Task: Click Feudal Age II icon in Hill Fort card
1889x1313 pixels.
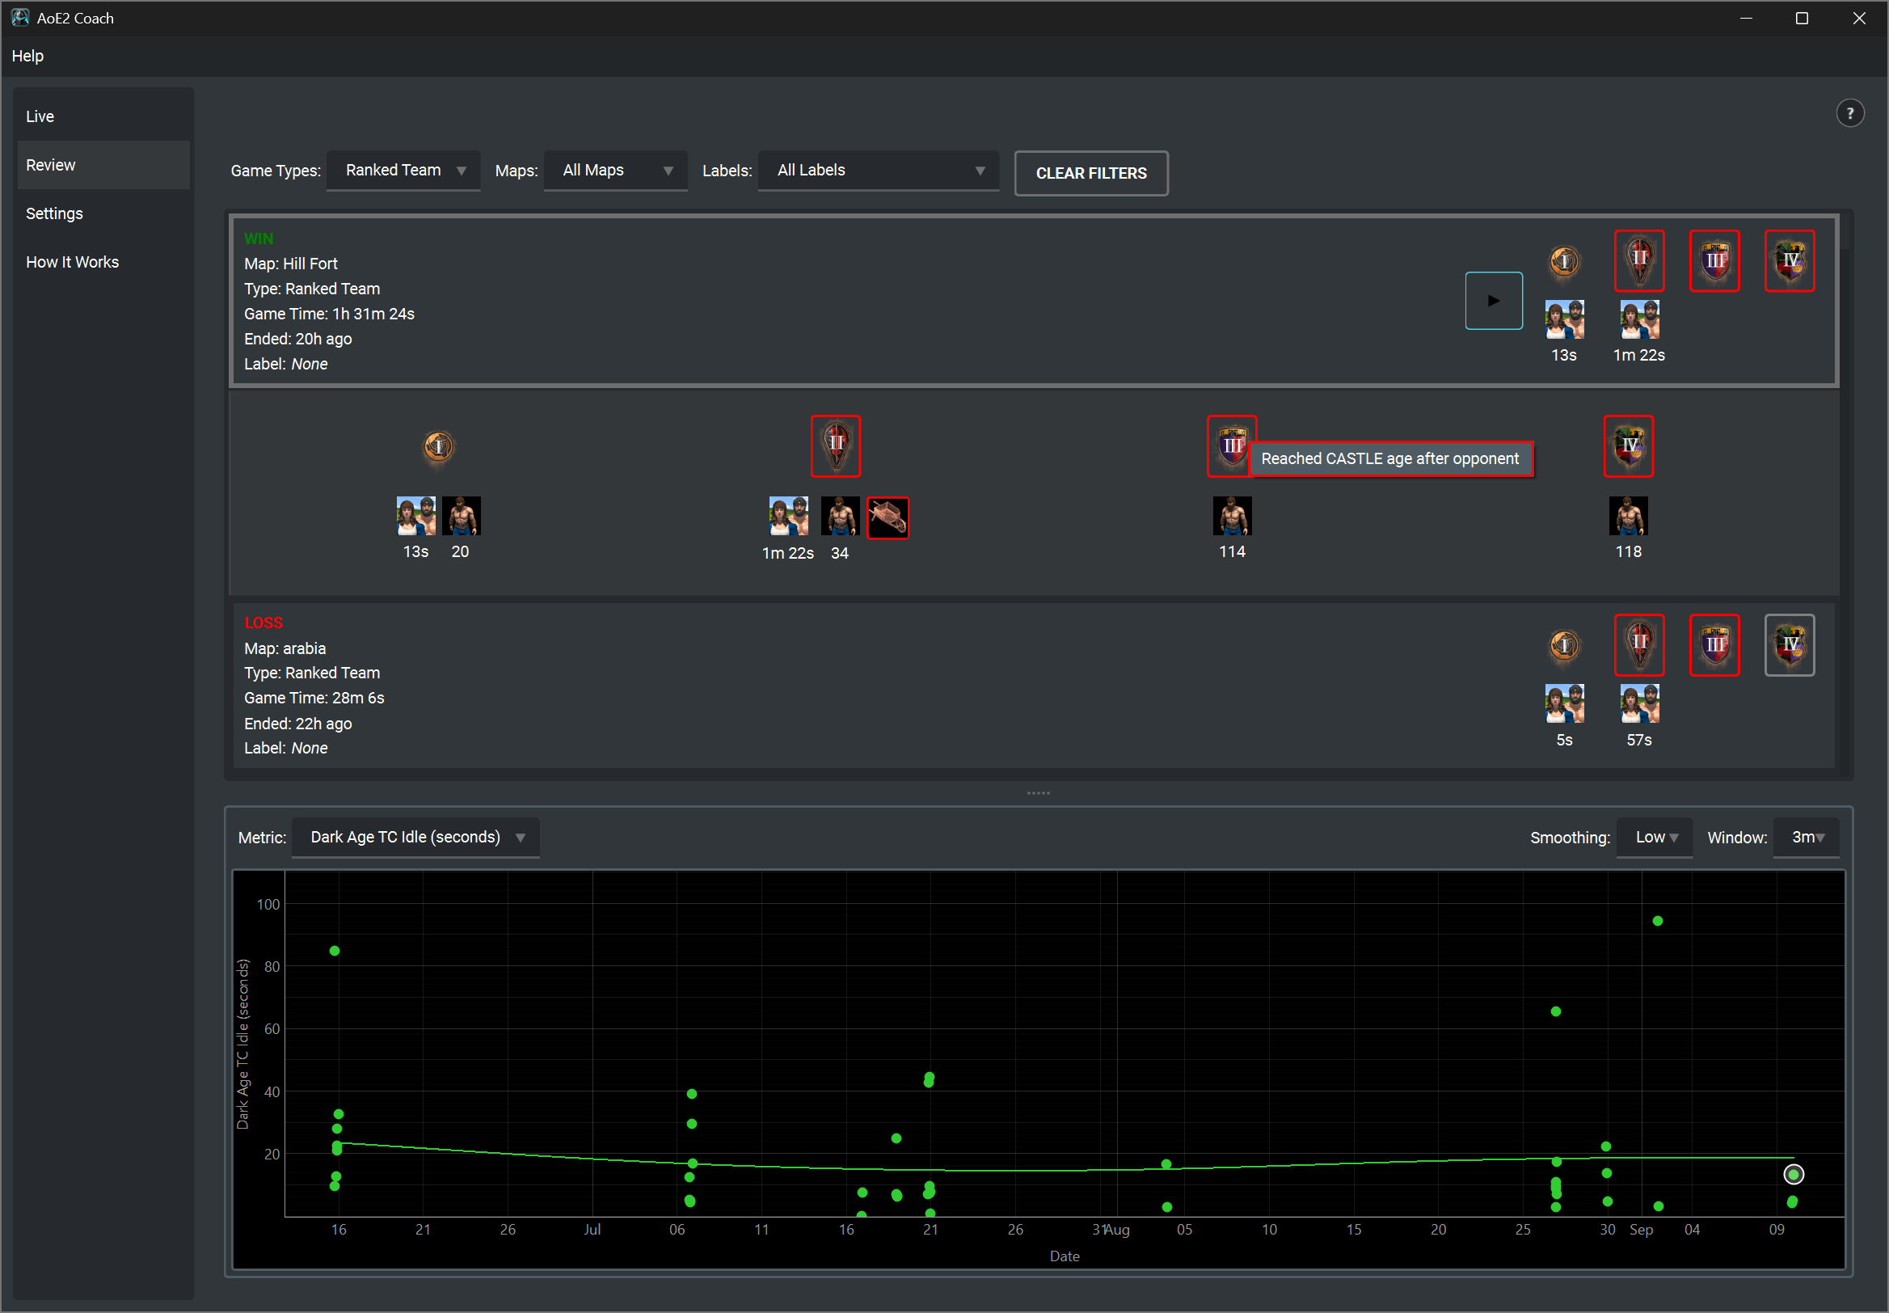Action: click(x=1639, y=261)
